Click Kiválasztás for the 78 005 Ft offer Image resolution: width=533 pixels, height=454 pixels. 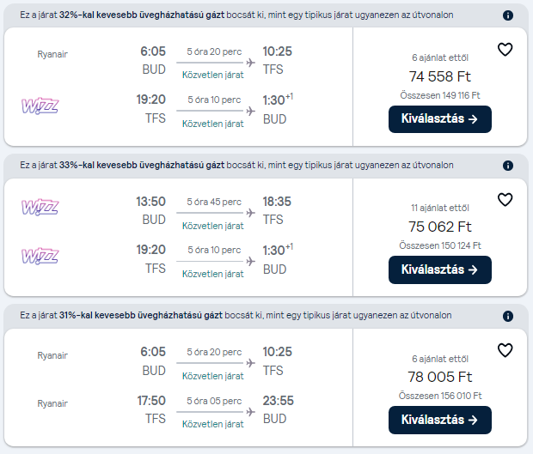pyautogui.click(x=440, y=420)
